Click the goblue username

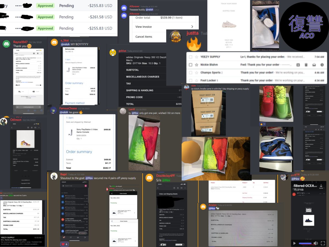click(122, 51)
